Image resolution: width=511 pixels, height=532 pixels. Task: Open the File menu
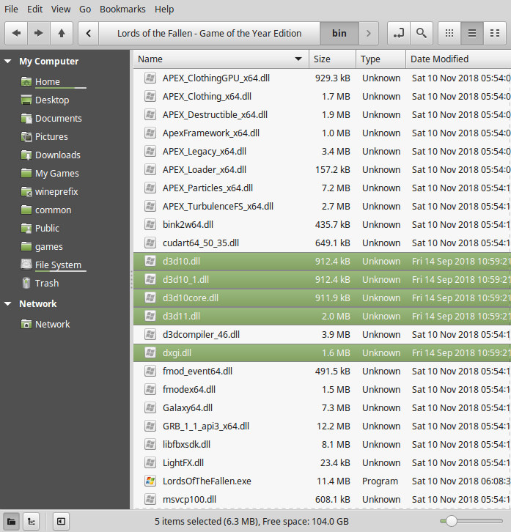click(11, 10)
